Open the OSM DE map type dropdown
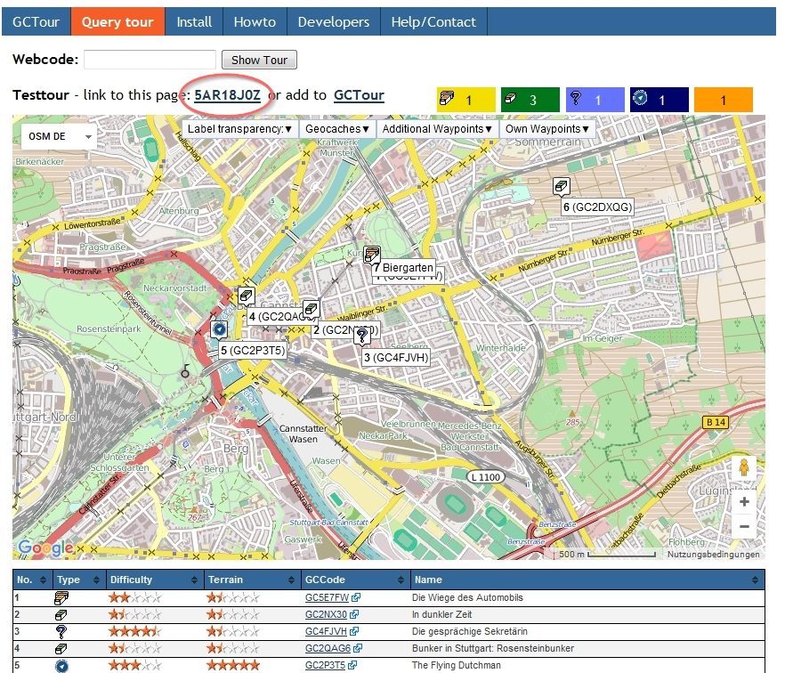785x673 pixels. pyautogui.click(x=59, y=136)
